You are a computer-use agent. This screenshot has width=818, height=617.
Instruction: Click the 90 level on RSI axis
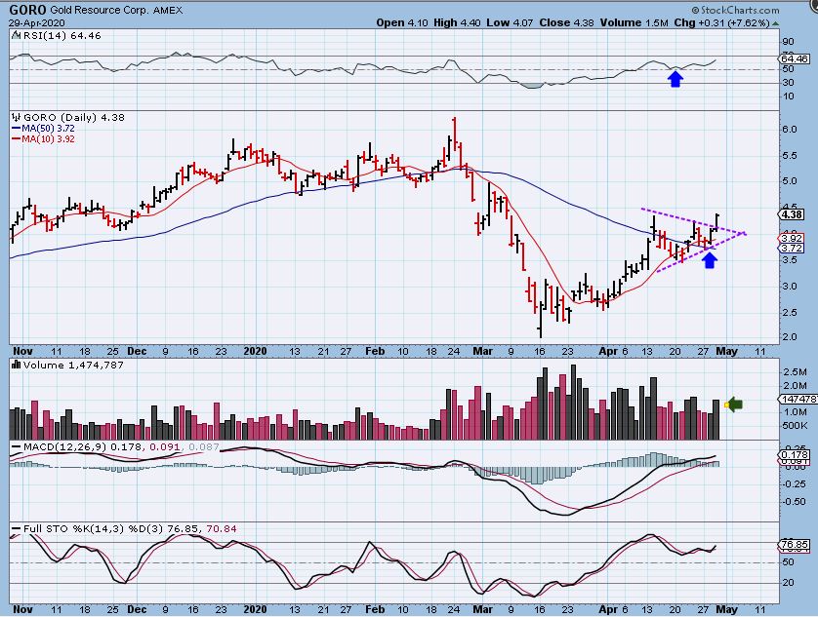[x=789, y=42]
